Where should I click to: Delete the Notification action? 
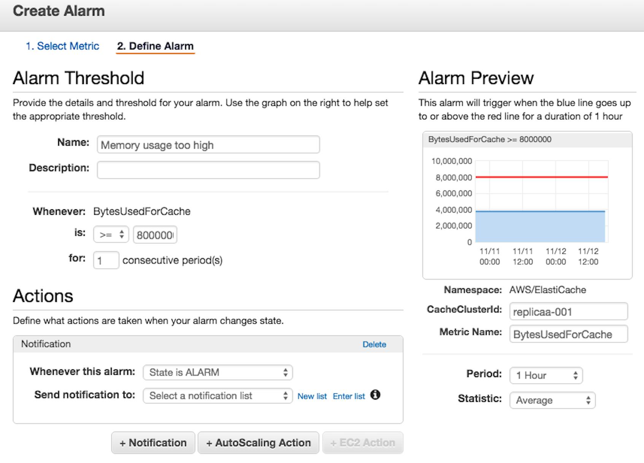pos(374,344)
